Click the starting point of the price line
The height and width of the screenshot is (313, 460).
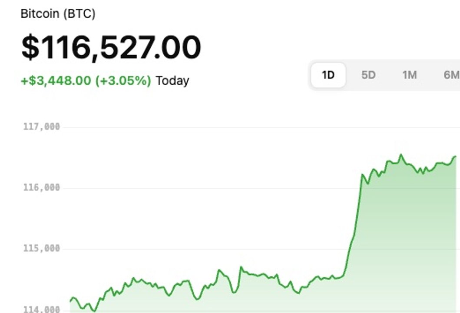click(x=71, y=301)
